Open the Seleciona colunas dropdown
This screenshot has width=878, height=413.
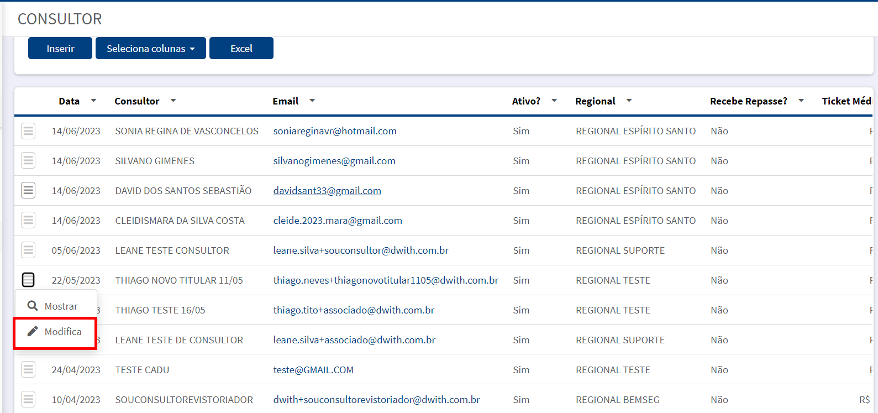(151, 48)
